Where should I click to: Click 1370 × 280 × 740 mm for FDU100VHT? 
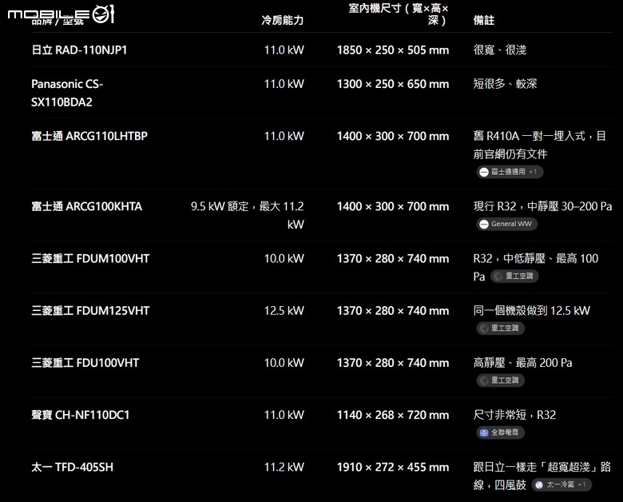[x=393, y=363]
